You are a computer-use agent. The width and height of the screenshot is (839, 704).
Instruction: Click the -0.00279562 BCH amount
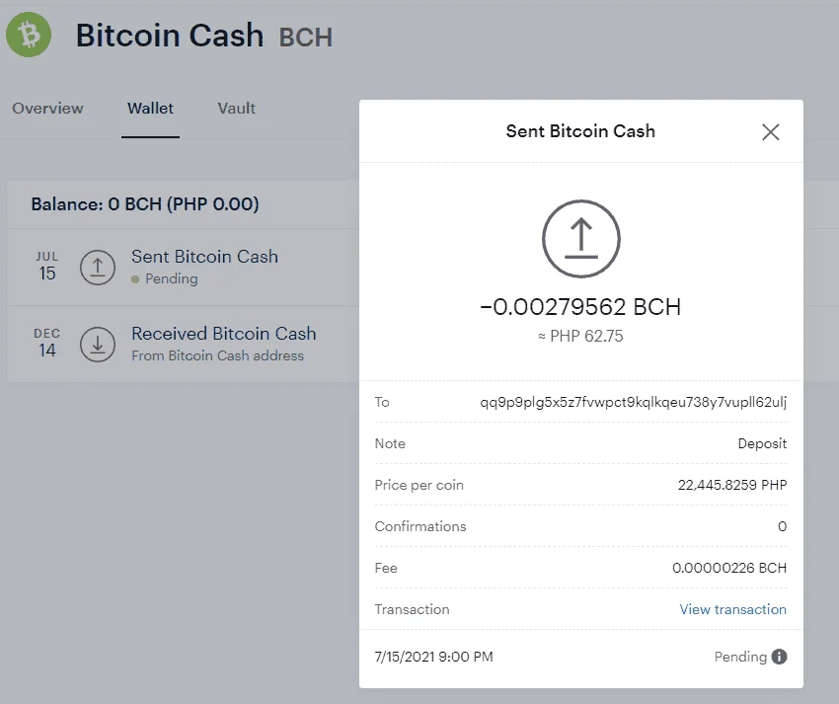click(x=580, y=307)
